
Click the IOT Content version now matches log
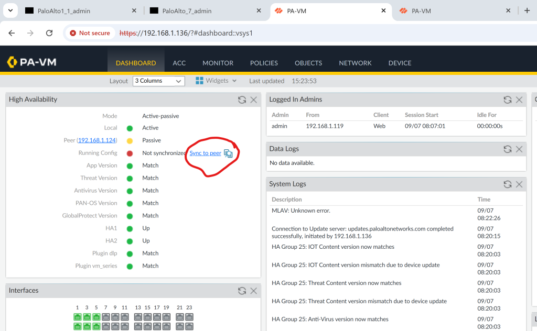(333, 247)
